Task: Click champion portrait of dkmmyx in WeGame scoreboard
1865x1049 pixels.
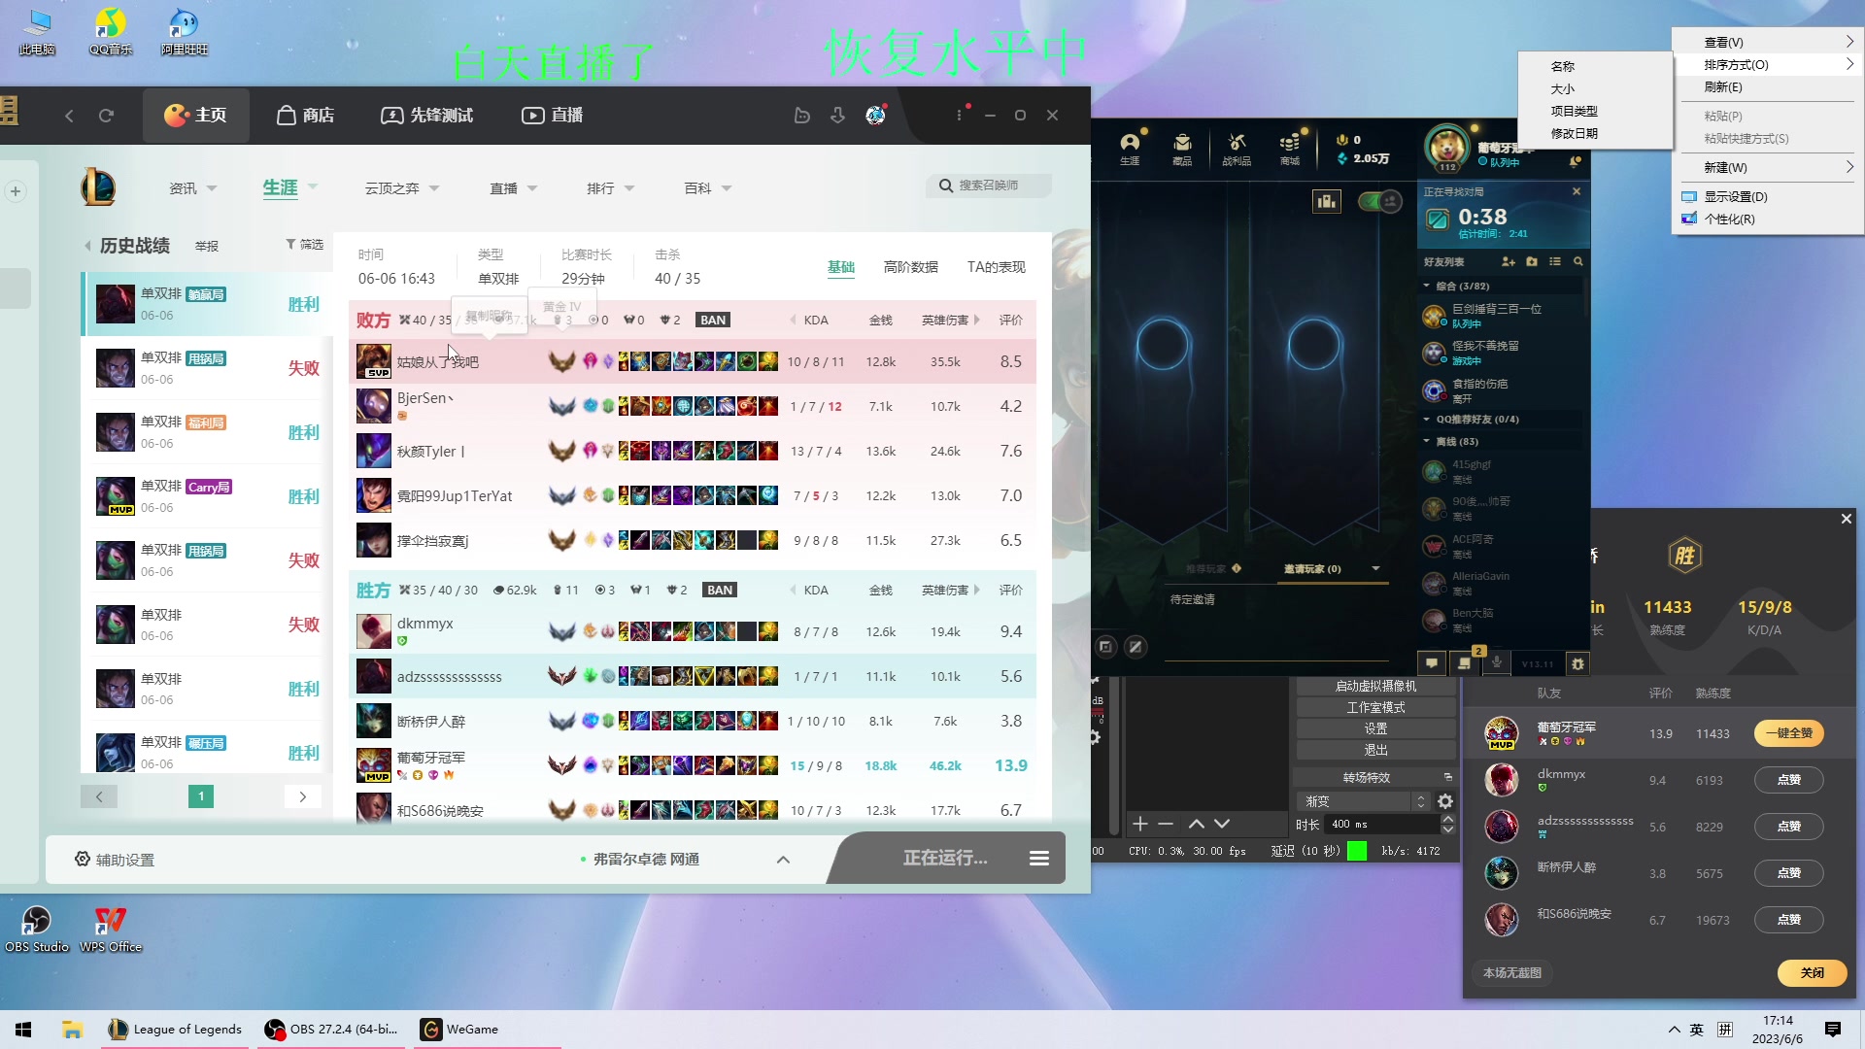Action: (x=373, y=631)
